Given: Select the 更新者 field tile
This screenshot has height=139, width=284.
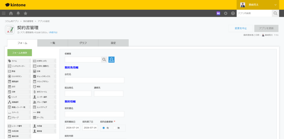Looking at the screenshot, I should pyautogui.click(x=44, y=131).
